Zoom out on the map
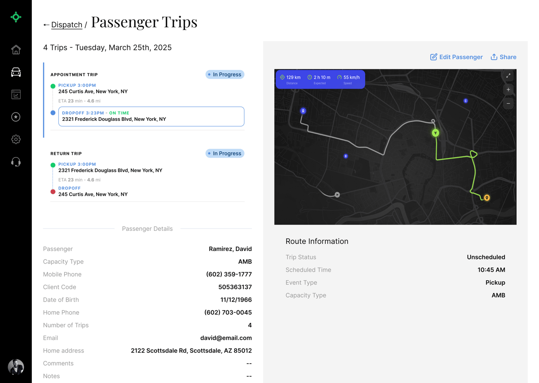The height and width of the screenshot is (383, 539). [x=508, y=104]
